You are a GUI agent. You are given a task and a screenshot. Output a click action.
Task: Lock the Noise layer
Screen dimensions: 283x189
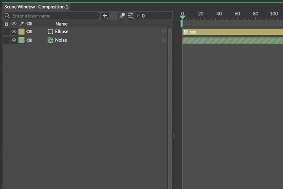pyautogui.click(x=6, y=40)
